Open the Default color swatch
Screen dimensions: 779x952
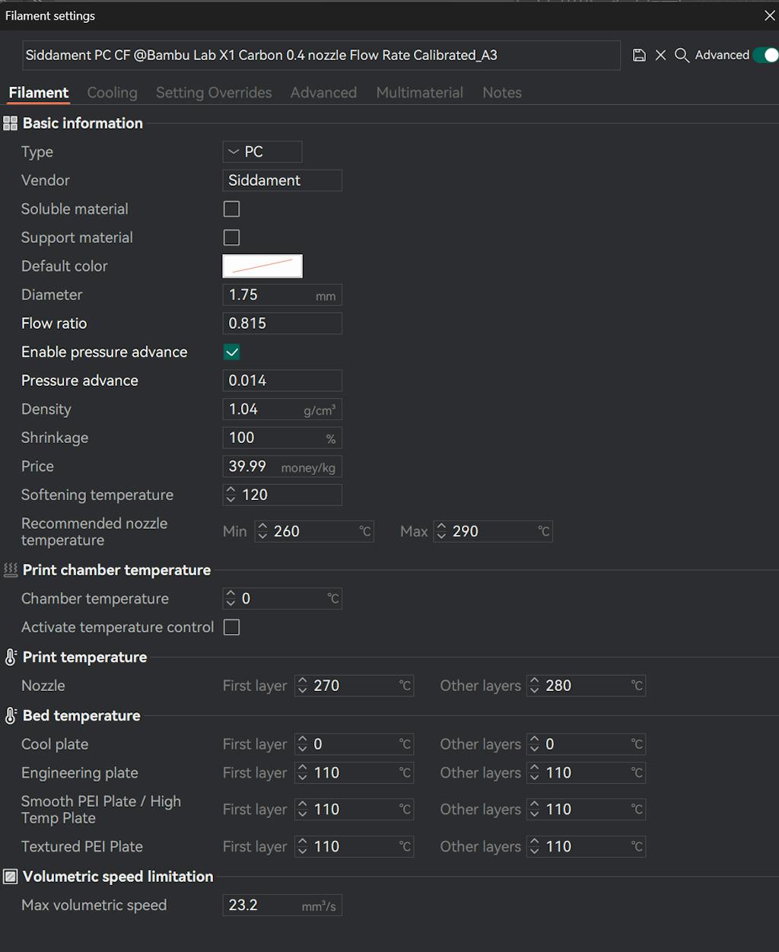pyautogui.click(x=262, y=266)
